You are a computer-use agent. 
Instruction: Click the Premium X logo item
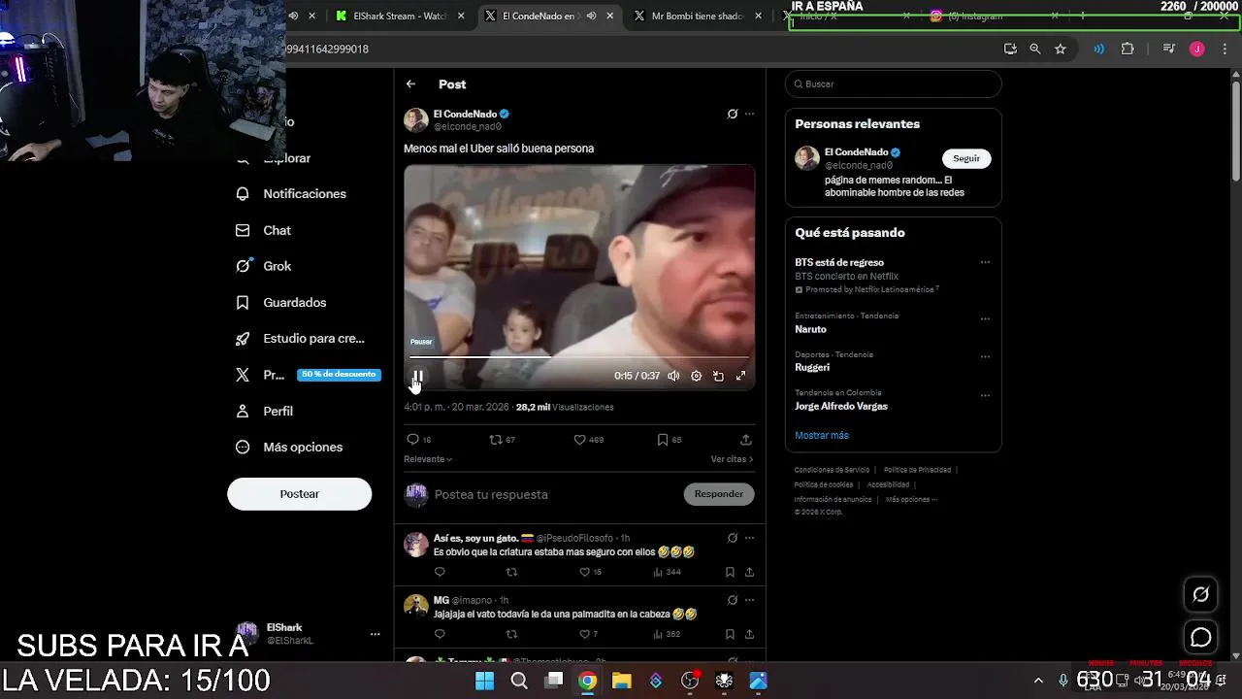click(243, 375)
